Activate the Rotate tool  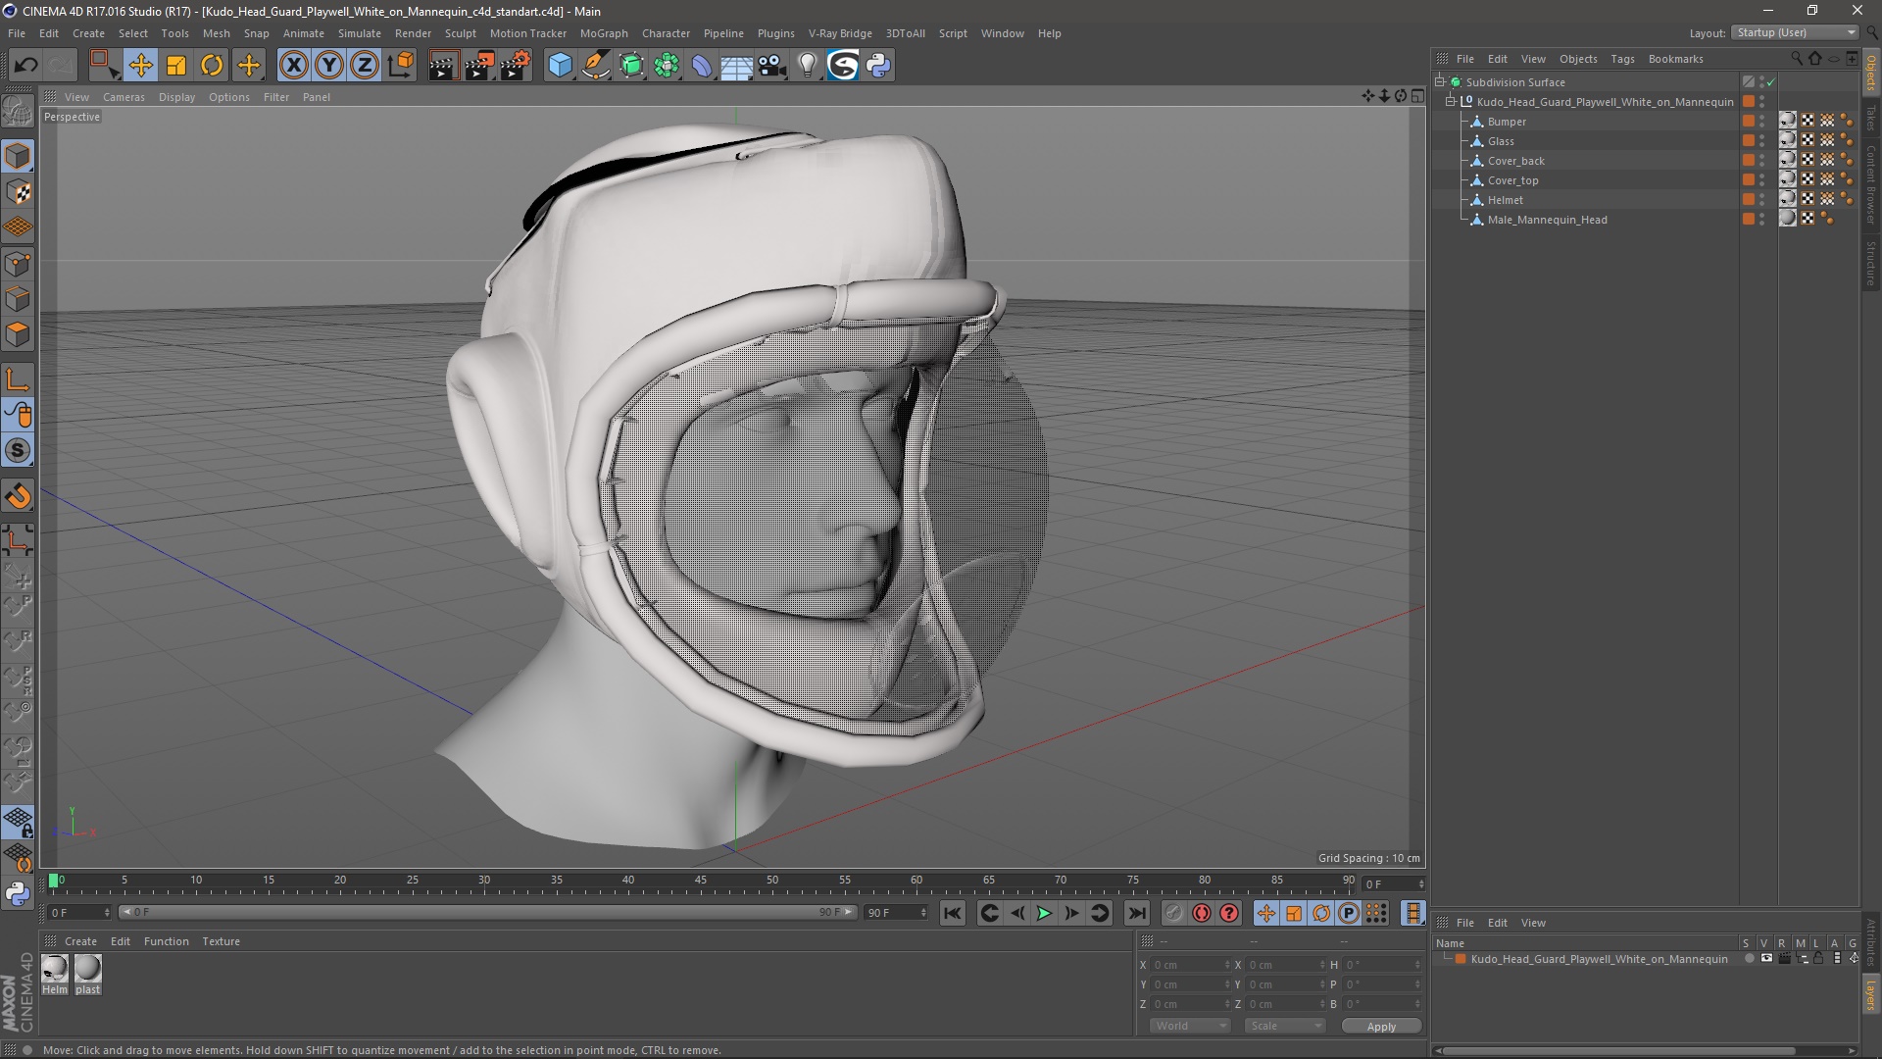[212, 66]
